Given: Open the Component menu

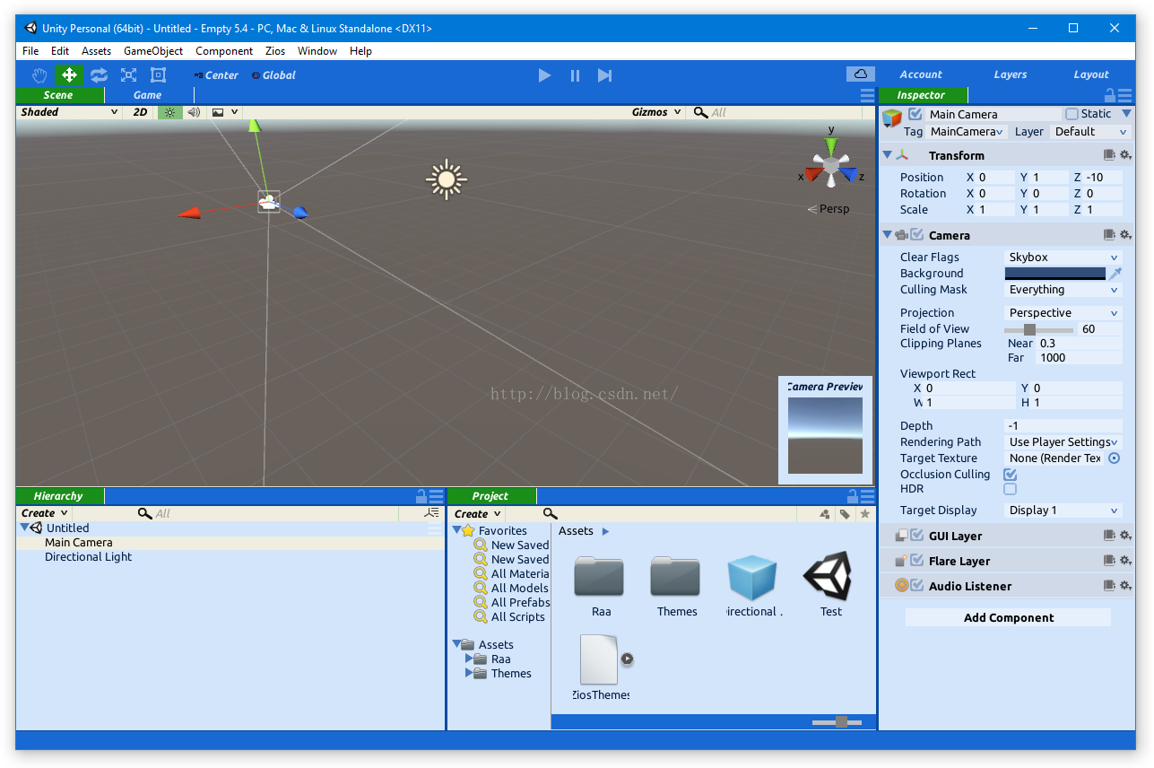Looking at the screenshot, I should 224,51.
